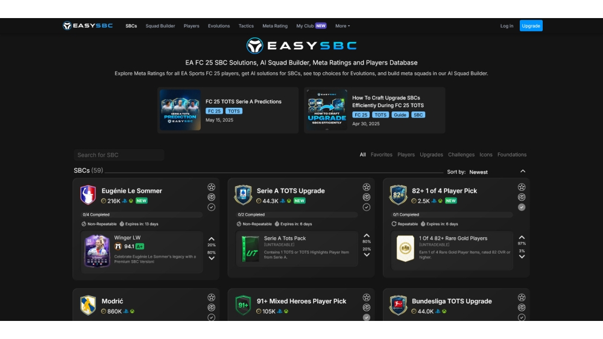Image resolution: width=603 pixels, height=339 pixels.
Task: Click the Eugénie Le Sommer 0/4 Completed progress bar
Action: (x=142, y=214)
